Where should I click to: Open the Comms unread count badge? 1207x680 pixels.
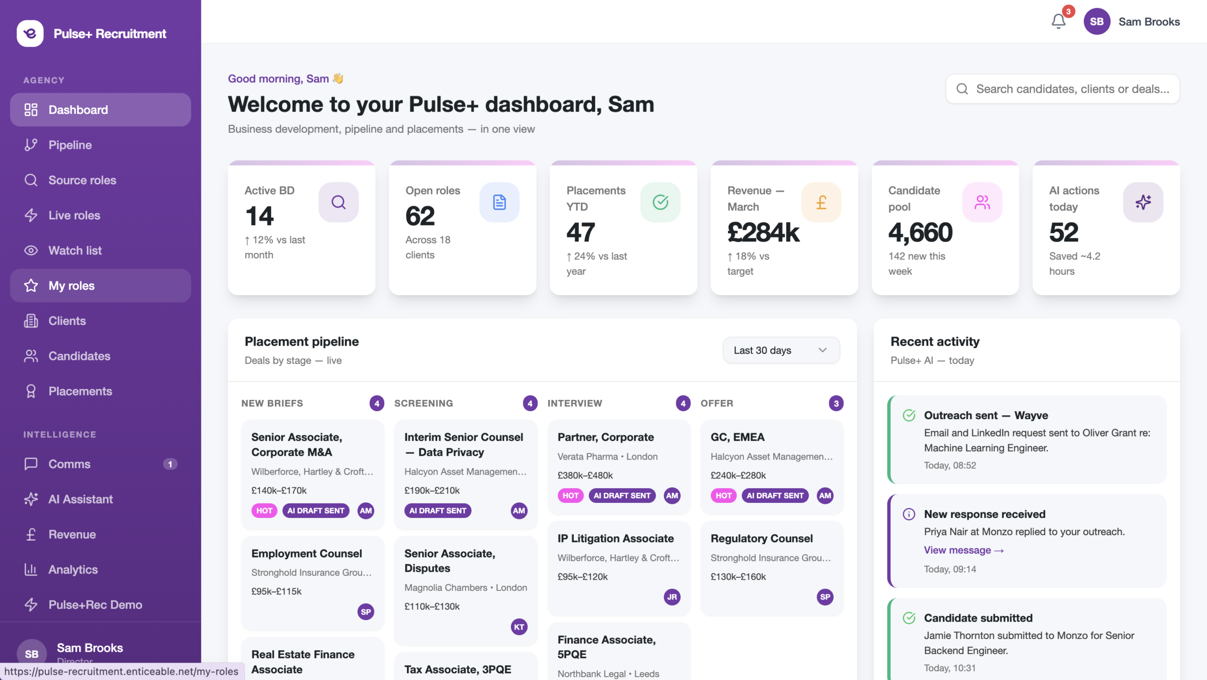[x=170, y=464]
